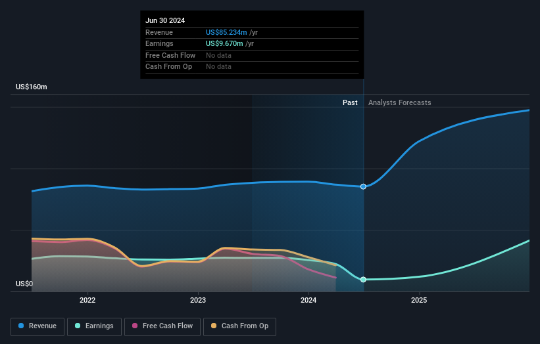Click the Jun 30 2024 tooltip date
The image size is (540, 344).
coord(165,20)
